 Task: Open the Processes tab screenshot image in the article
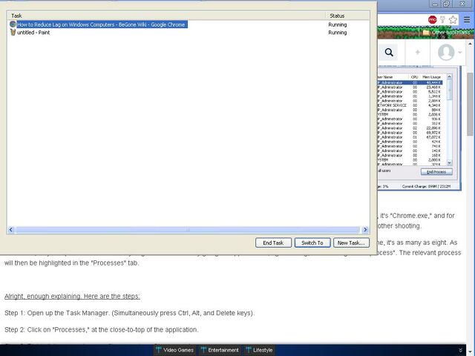pos(419,128)
